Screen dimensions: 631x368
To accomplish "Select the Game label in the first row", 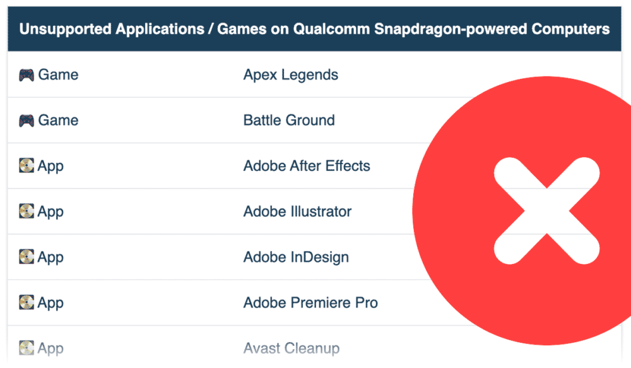I will click(x=58, y=74).
